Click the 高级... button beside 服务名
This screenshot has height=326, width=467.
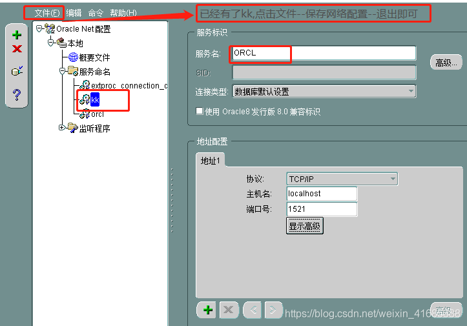tap(446, 63)
